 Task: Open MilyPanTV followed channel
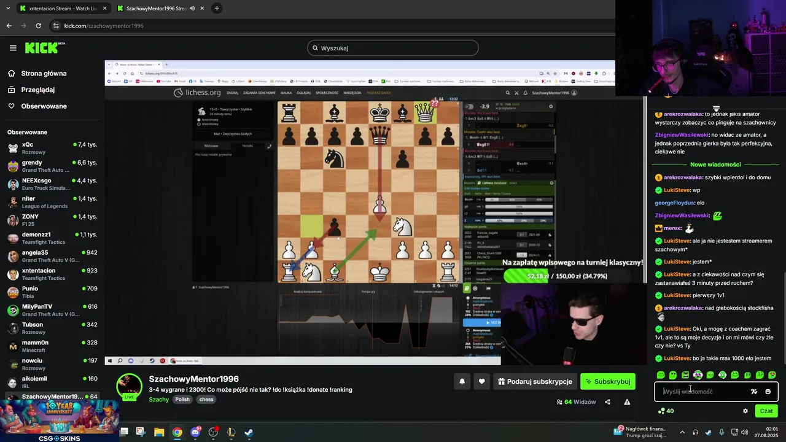tap(52, 310)
